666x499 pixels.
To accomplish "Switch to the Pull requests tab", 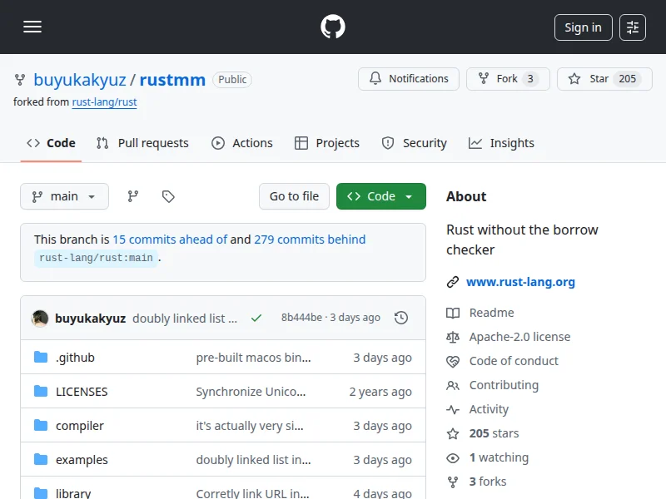I will pyautogui.click(x=142, y=143).
